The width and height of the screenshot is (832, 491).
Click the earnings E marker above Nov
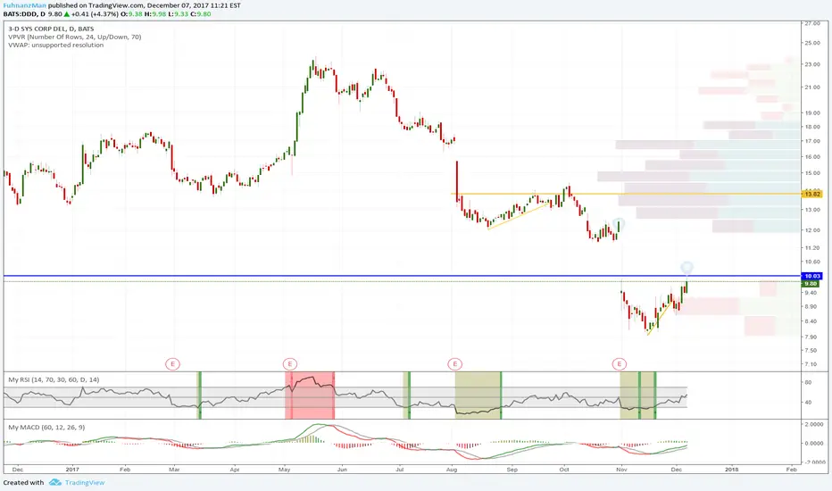pyautogui.click(x=620, y=363)
